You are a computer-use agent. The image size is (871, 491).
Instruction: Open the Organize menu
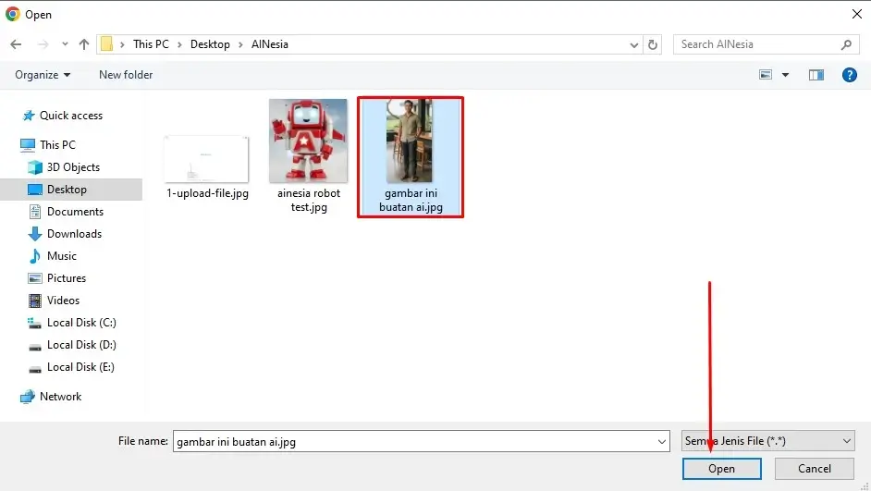tap(43, 75)
